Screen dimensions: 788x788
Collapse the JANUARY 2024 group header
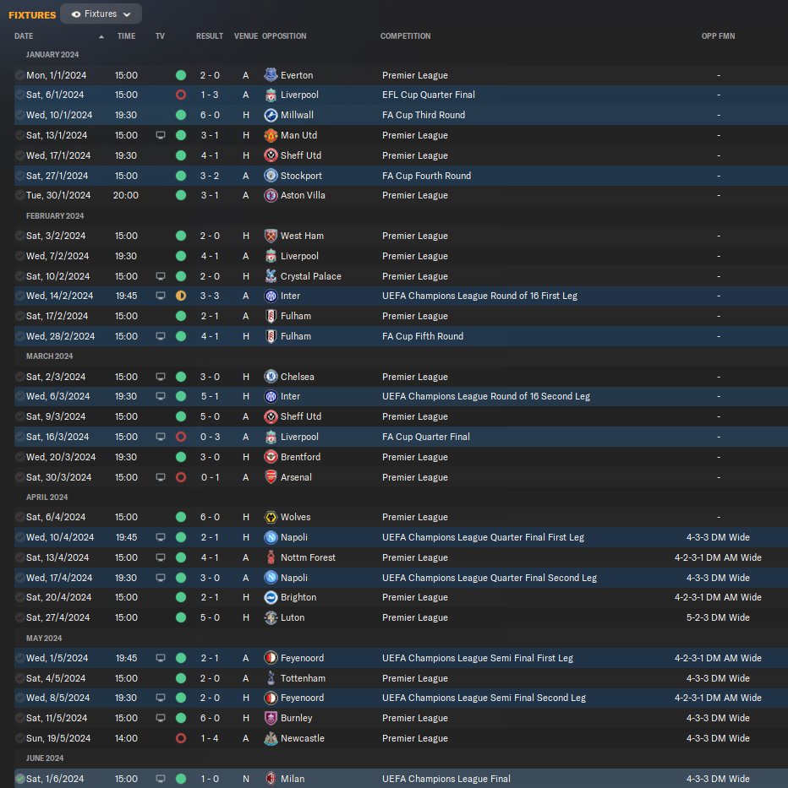click(x=52, y=55)
